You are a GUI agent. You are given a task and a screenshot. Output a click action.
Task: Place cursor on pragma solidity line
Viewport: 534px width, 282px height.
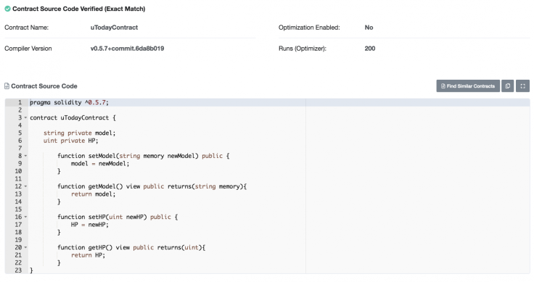(x=69, y=102)
